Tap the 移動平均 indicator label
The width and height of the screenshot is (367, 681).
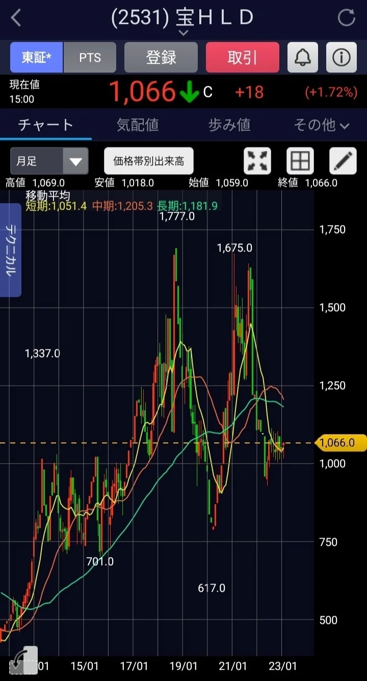pyautogui.click(x=48, y=195)
